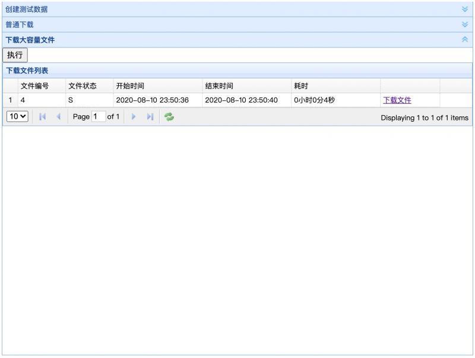Click the Displaying 1 to 1 of 1 items text
Screen dimensions: 475x358
click(425, 118)
